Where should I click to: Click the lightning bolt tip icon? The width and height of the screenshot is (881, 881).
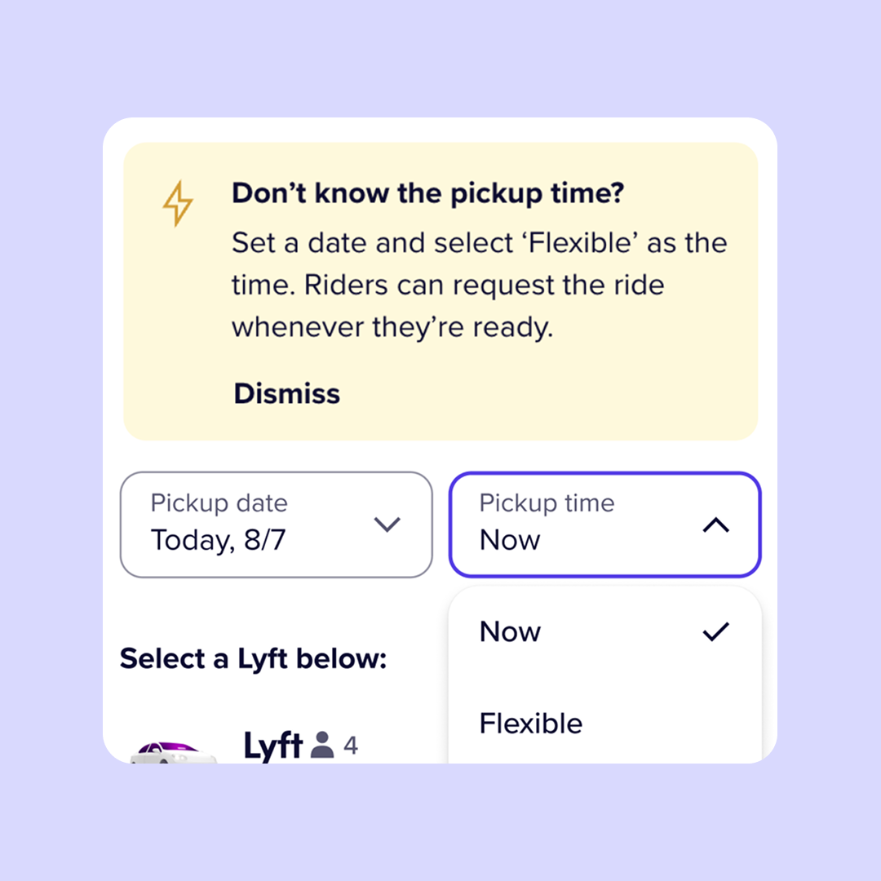coord(177,203)
